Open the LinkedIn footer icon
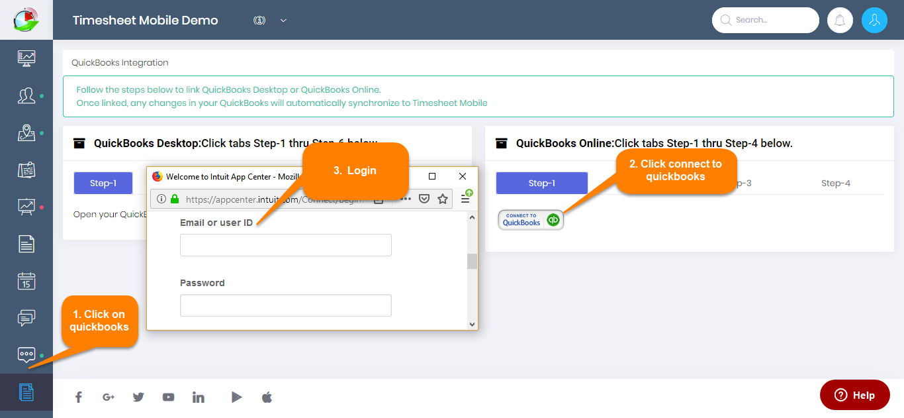 point(199,397)
